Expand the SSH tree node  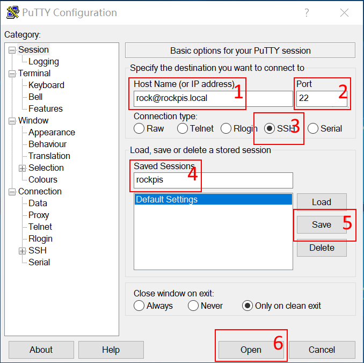point(22,251)
